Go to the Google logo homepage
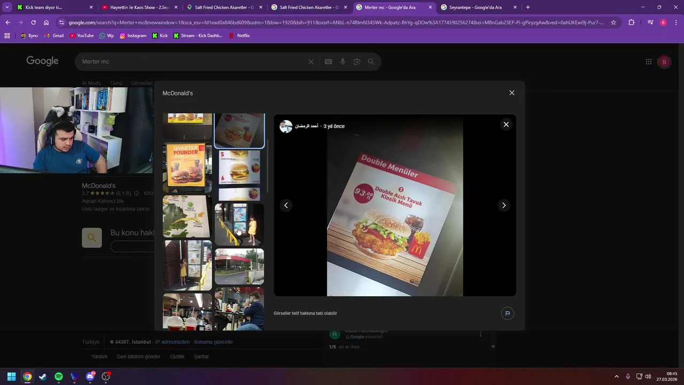 coord(42,61)
